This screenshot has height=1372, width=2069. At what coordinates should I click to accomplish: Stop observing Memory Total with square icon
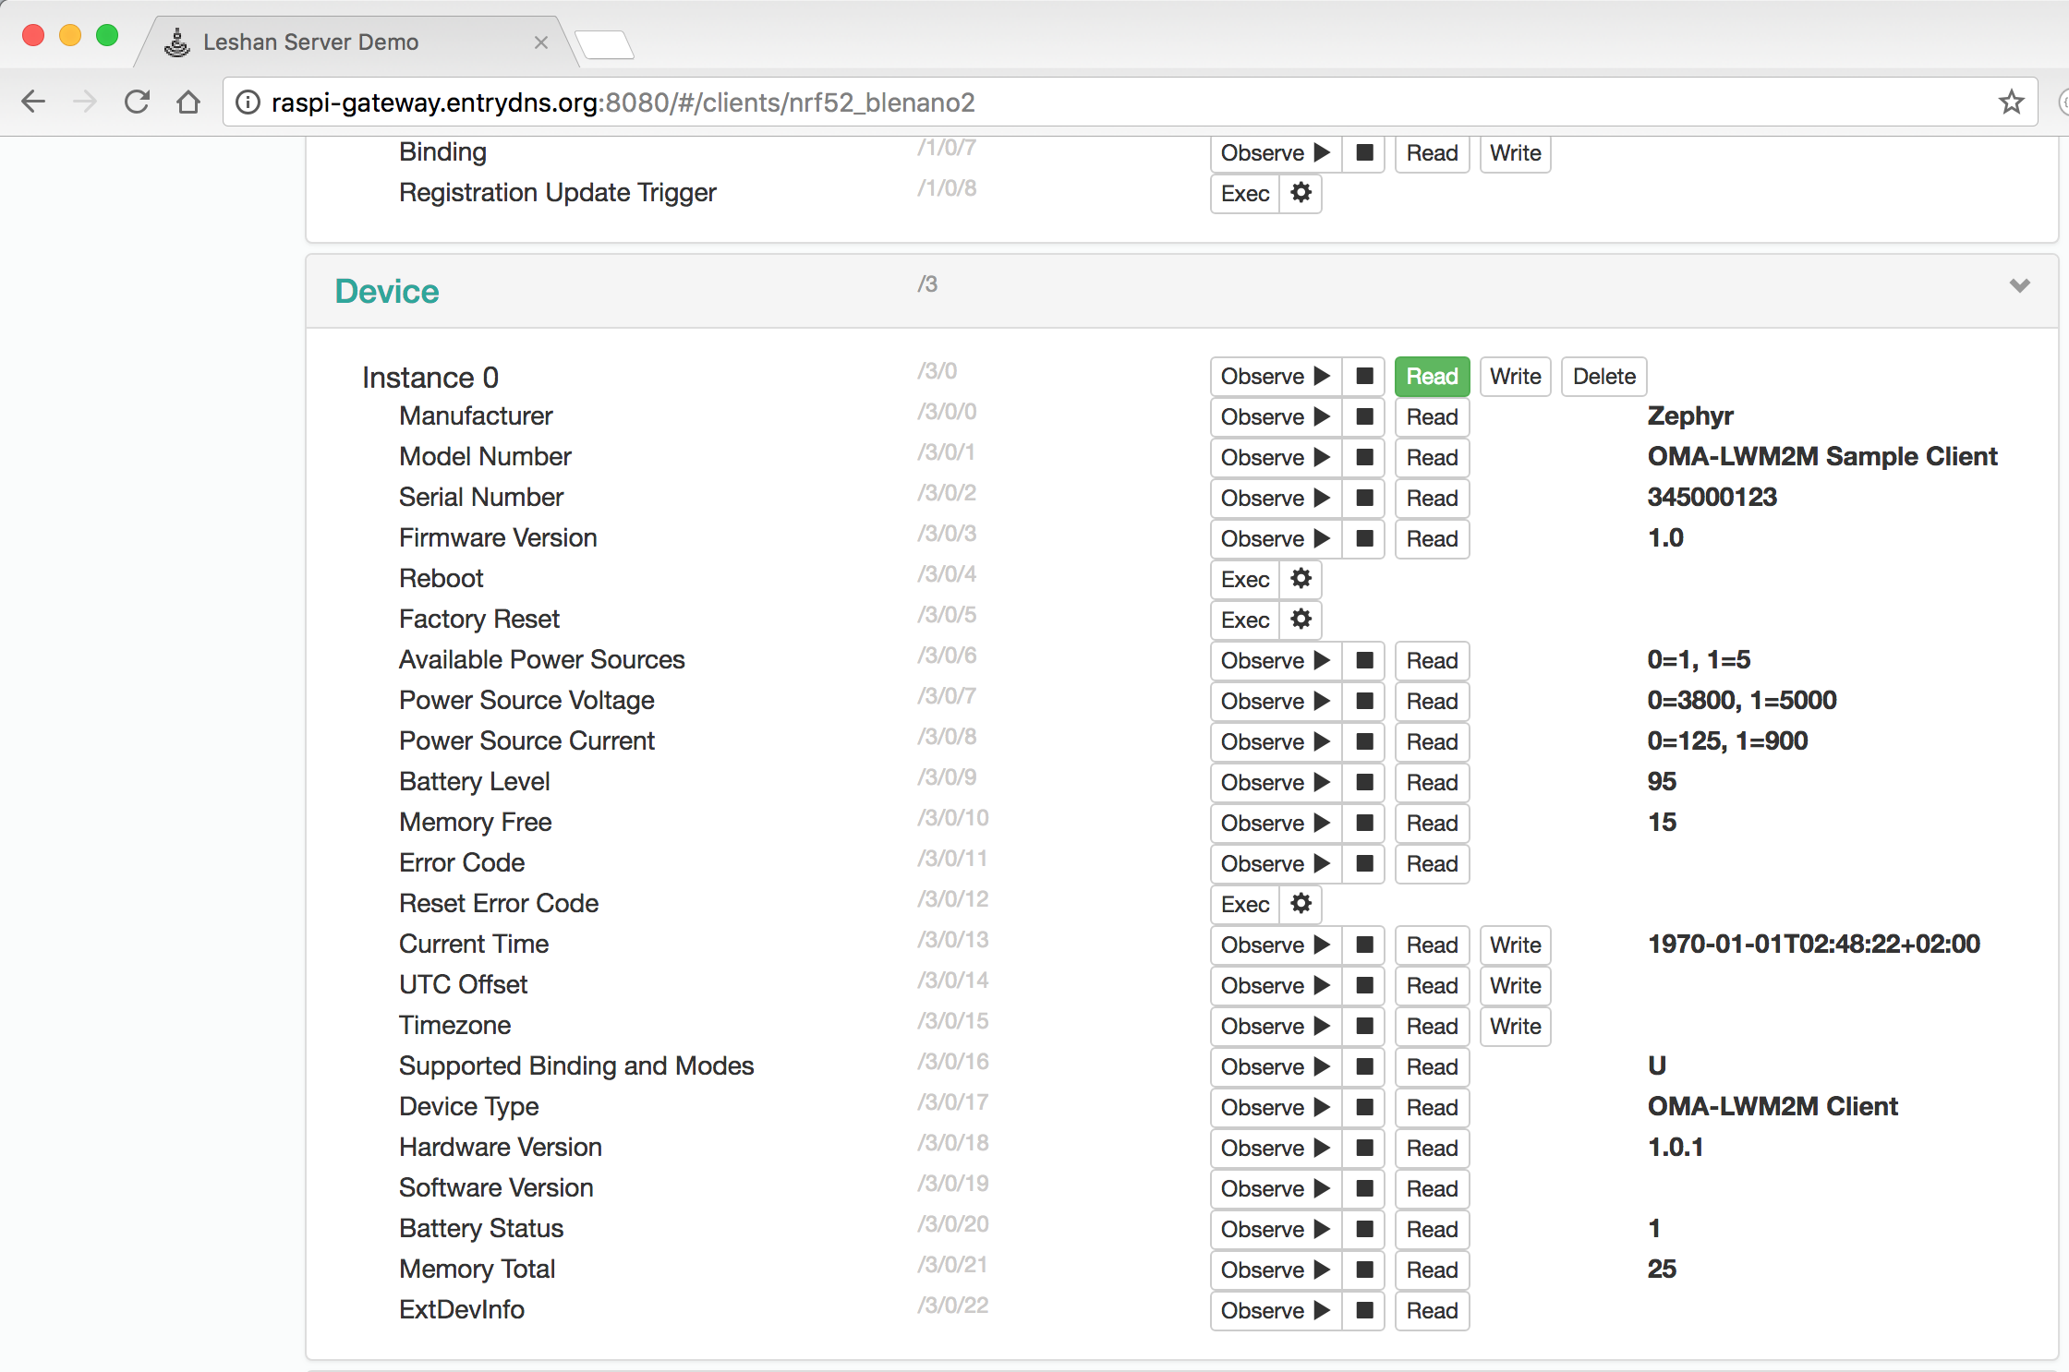pos(1363,1270)
